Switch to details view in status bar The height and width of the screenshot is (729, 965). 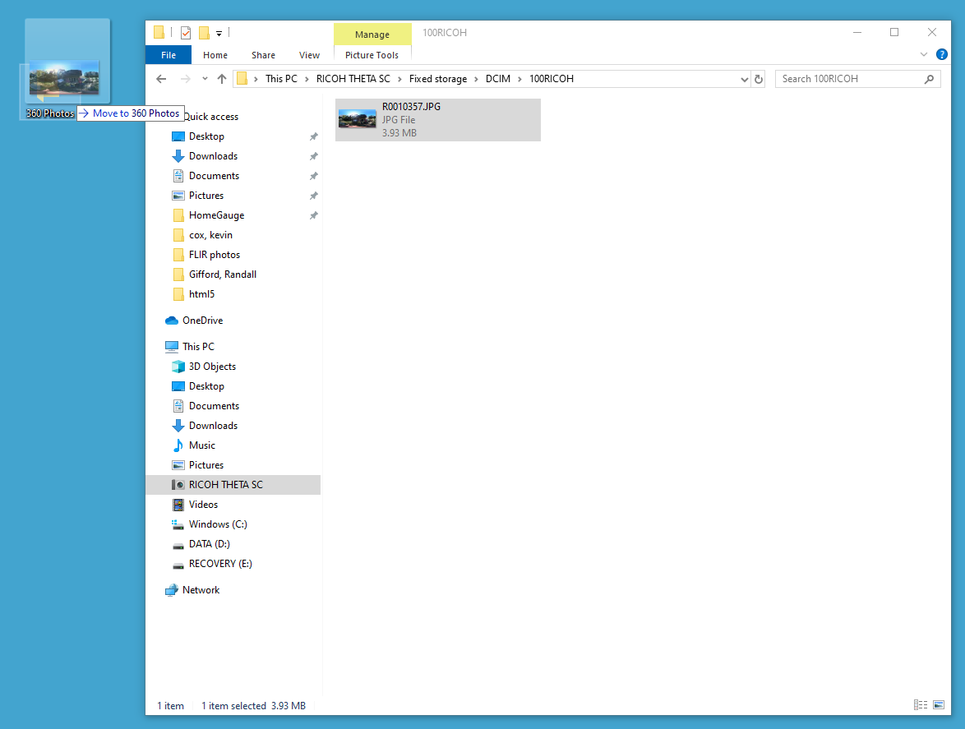920,705
